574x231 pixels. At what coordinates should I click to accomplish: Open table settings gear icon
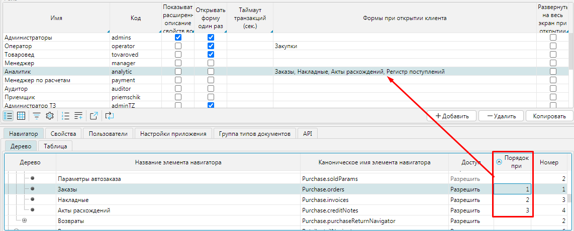(x=49, y=116)
